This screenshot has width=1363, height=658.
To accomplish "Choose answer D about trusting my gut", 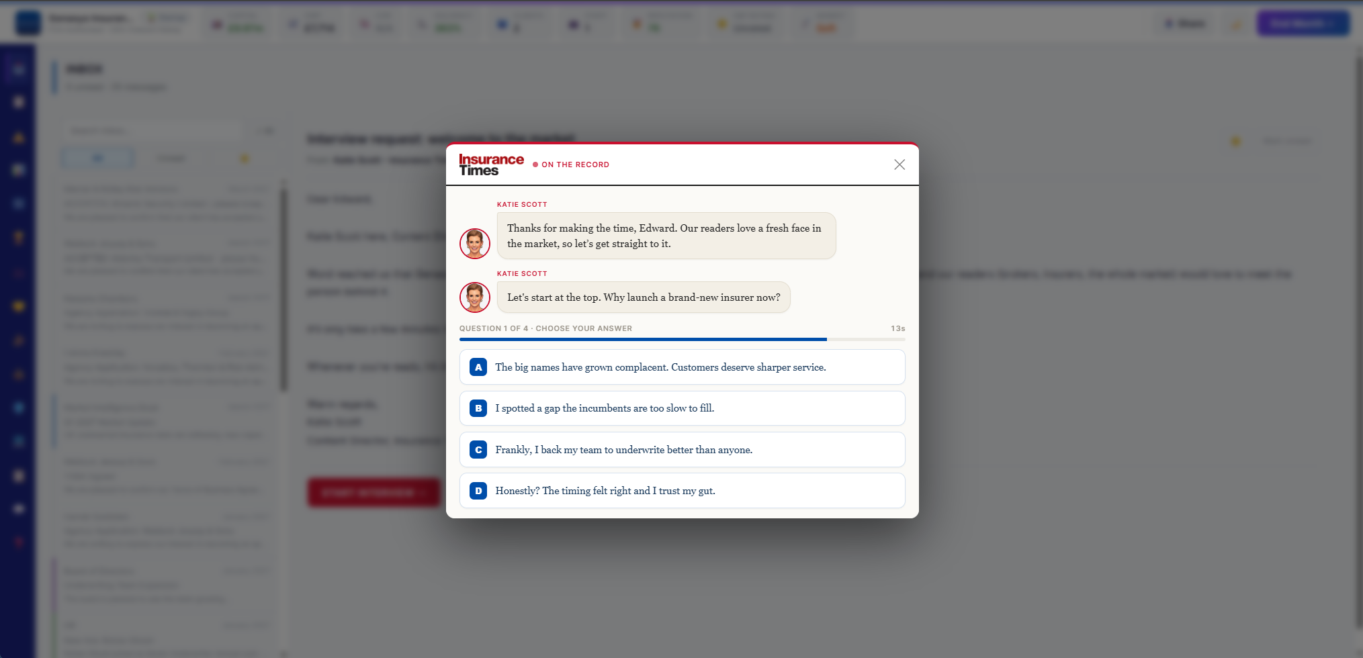I will click(682, 491).
